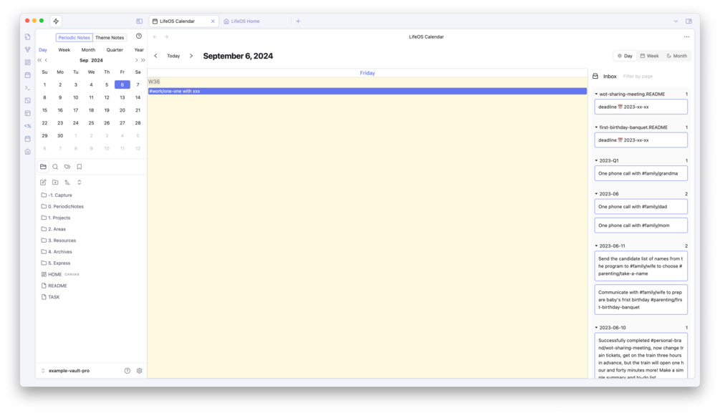
Task: Go to next month in mini calendar
Action: pyautogui.click(x=136, y=60)
